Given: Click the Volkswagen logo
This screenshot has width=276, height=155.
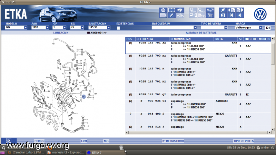Looking at the screenshot, I should coord(260,14).
